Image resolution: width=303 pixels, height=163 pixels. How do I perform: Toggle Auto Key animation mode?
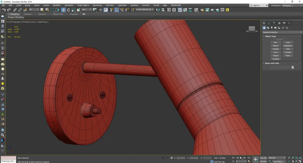pyautogui.click(x=263, y=158)
